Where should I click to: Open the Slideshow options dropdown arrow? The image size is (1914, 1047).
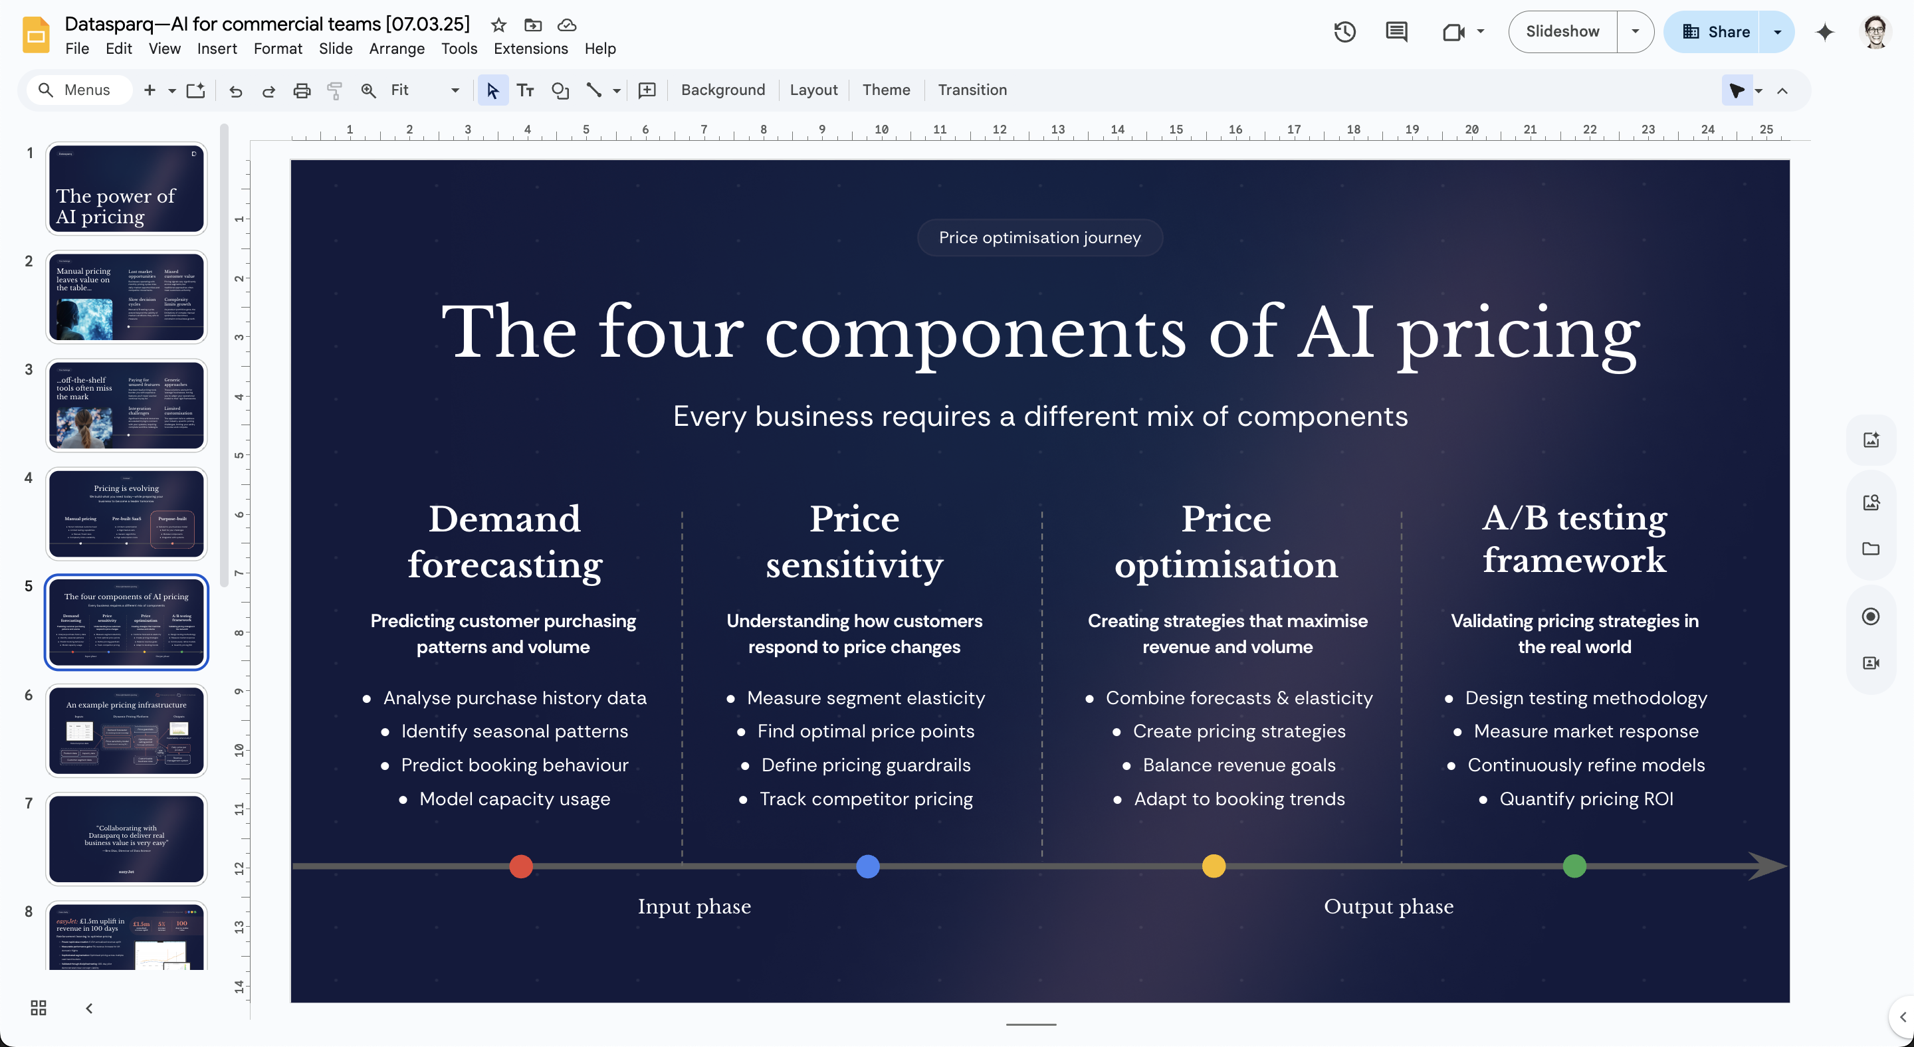point(1636,32)
